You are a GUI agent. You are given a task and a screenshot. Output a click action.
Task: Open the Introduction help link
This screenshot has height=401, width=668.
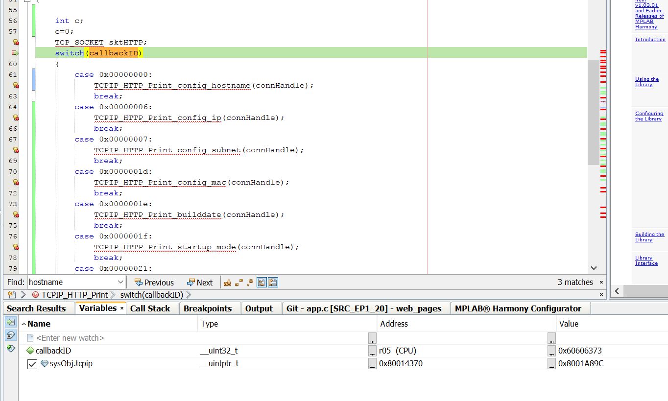[650, 40]
